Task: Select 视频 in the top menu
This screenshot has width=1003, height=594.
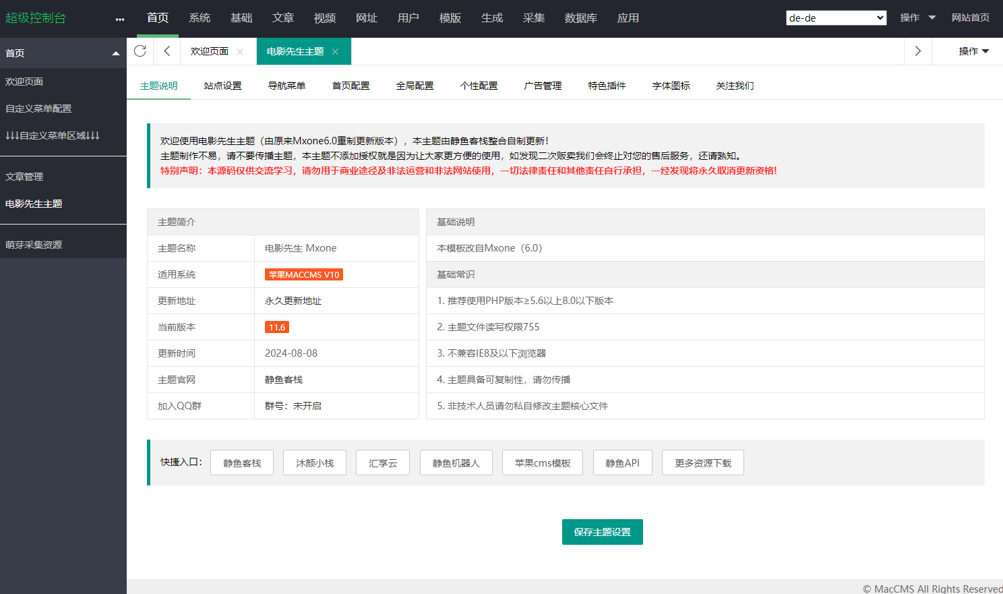Action: (x=324, y=18)
